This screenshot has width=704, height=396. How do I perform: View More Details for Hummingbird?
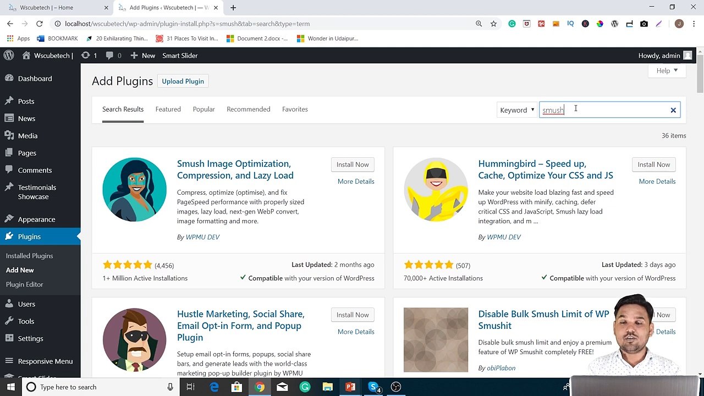[657, 182]
